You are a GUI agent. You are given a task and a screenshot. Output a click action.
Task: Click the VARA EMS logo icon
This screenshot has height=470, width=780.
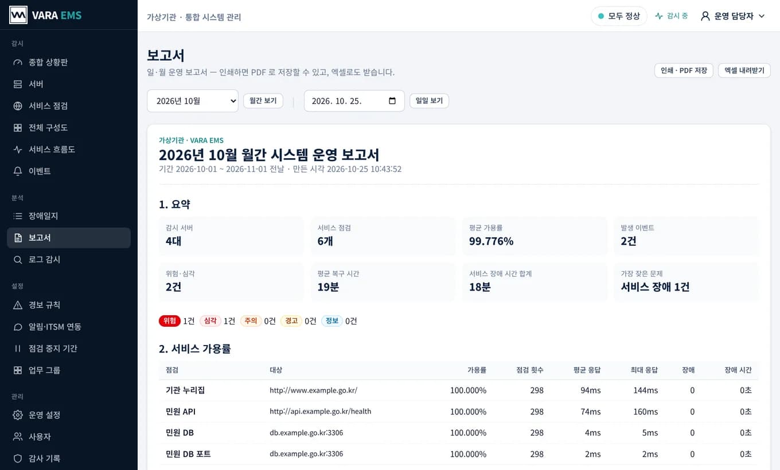tap(18, 15)
